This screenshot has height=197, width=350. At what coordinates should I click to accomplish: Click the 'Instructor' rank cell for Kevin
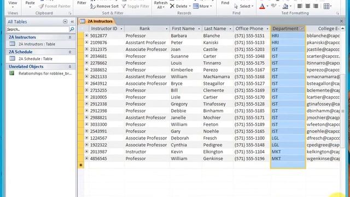[x=147, y=152]
